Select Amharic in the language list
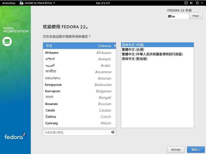Viewport: 206px width, 154px height. tap(79, 59)
